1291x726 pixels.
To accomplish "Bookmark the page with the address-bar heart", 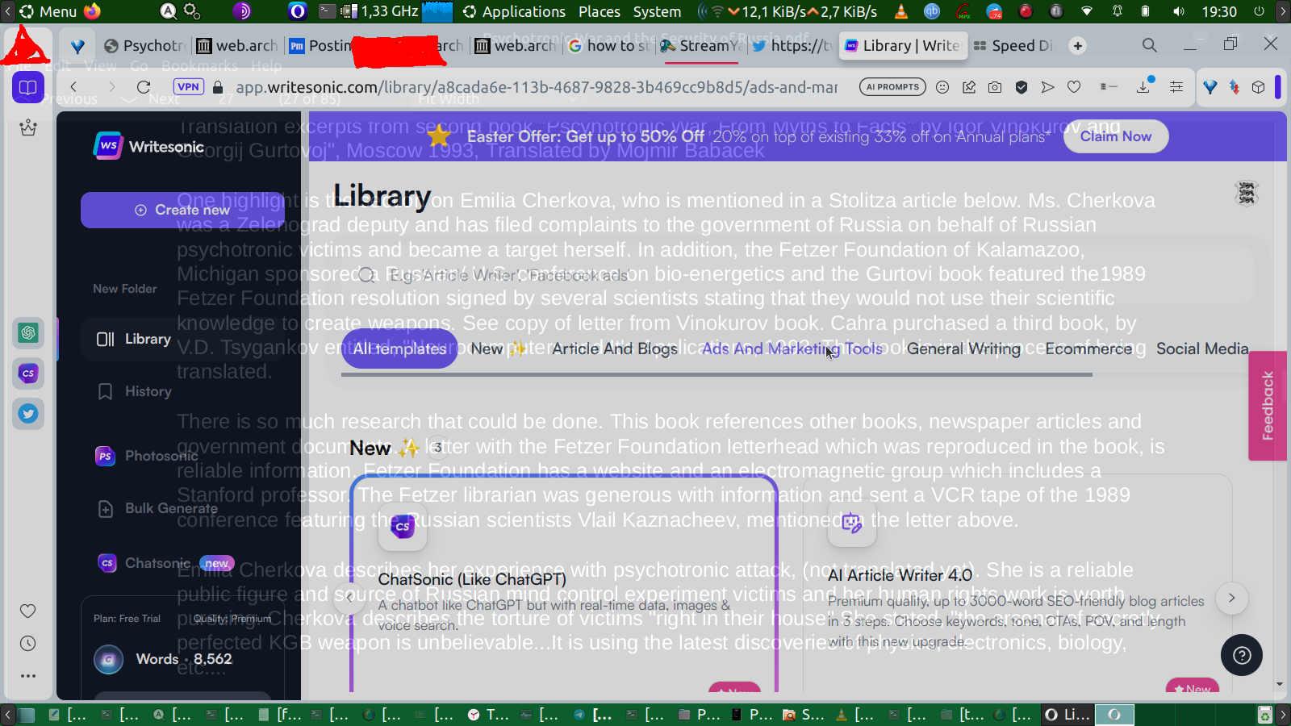I will [1074, 87].
